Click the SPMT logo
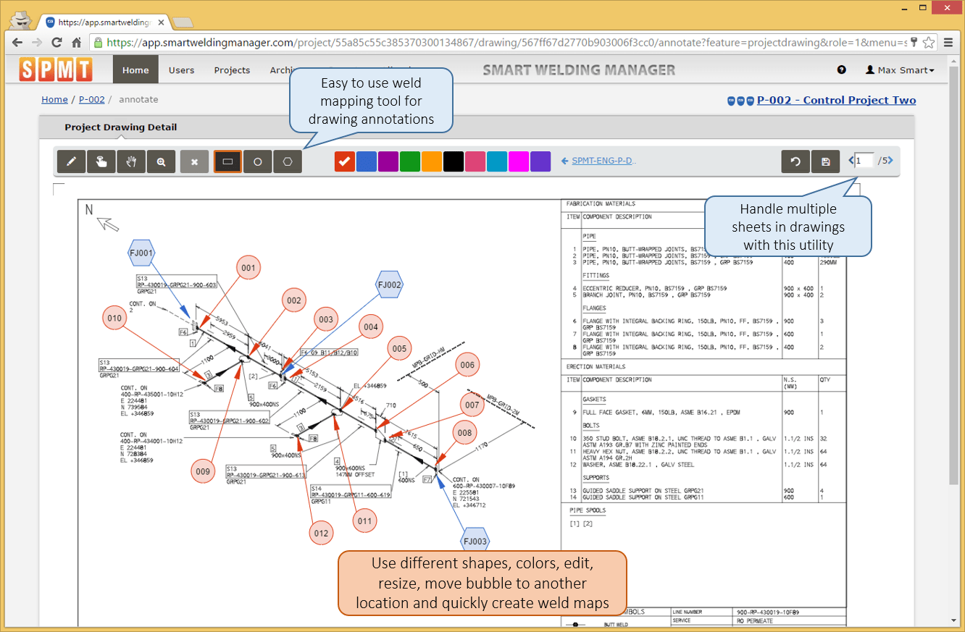 tap(56, 69)
